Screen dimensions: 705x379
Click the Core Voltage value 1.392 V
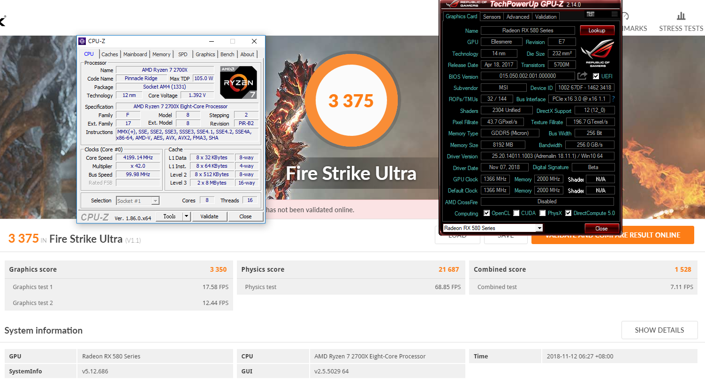(x=197, y=96)
